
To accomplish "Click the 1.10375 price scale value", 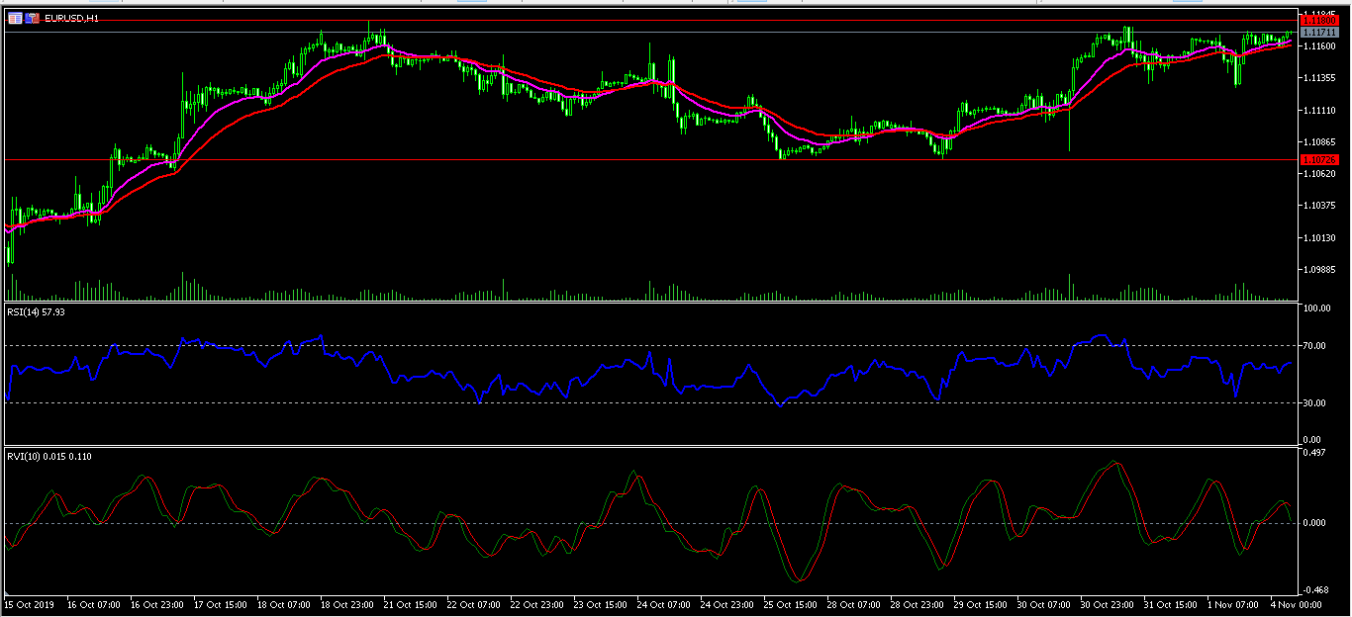I will 1320,206.
